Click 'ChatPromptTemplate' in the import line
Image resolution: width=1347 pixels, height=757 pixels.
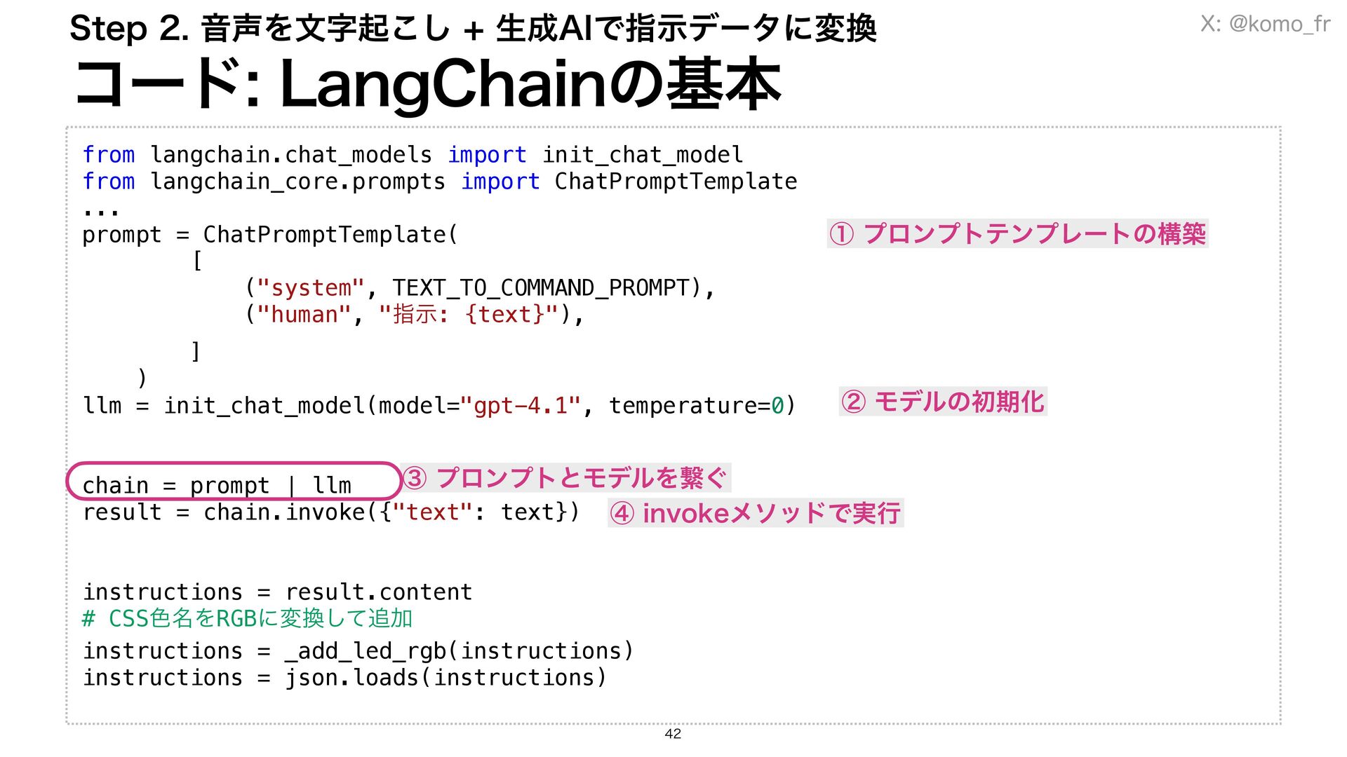tap(675, 182)
